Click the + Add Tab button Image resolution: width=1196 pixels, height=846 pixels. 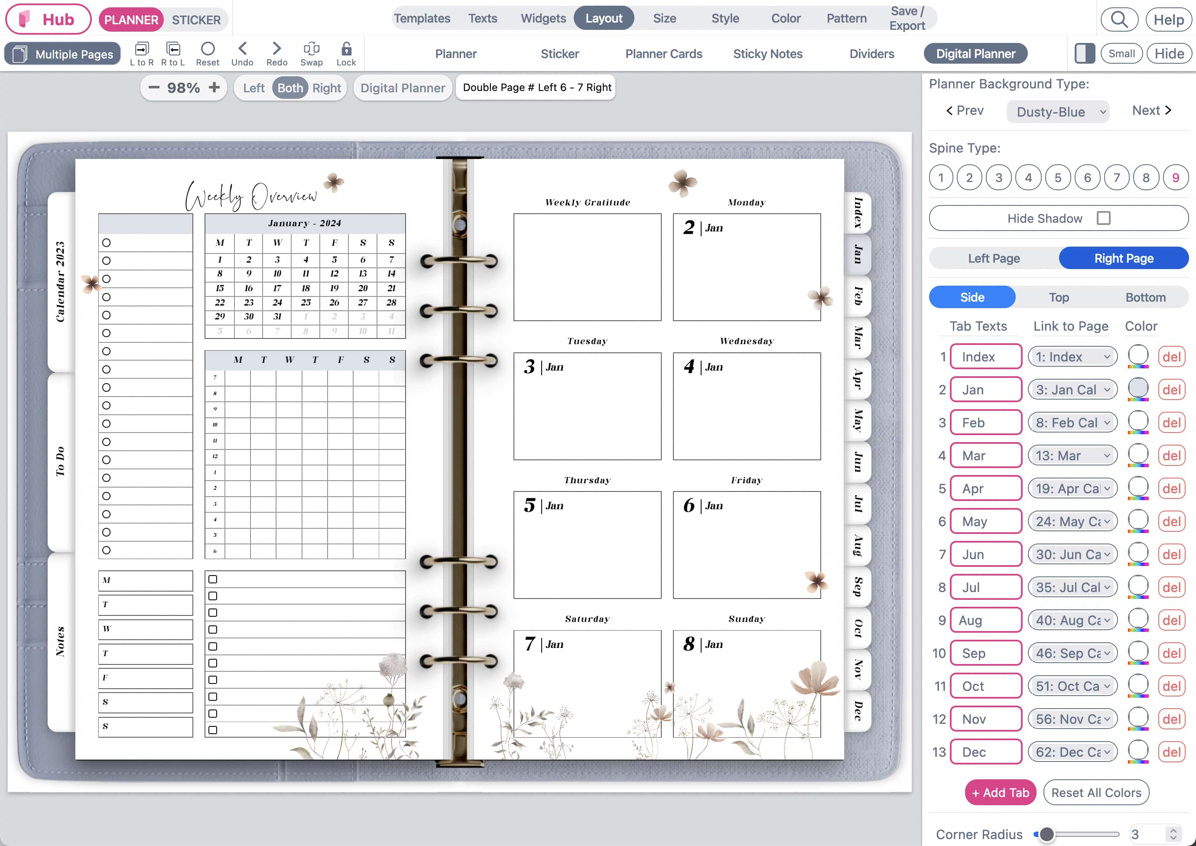[x=1000, y=792]
